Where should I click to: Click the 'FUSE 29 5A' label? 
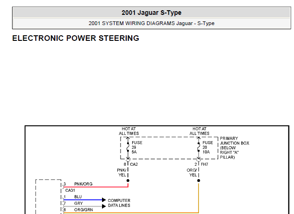pos(137,147)
